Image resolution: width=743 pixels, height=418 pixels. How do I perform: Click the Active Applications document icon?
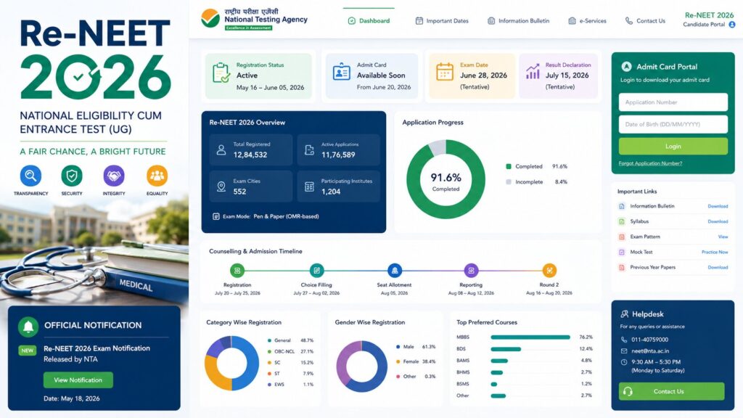(x=309, y=150)
